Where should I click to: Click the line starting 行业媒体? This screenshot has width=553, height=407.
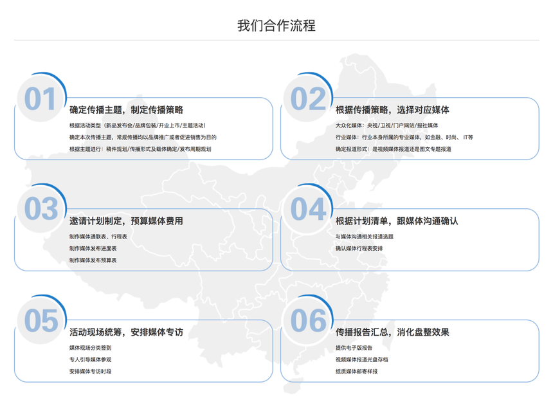click(404, 137)
